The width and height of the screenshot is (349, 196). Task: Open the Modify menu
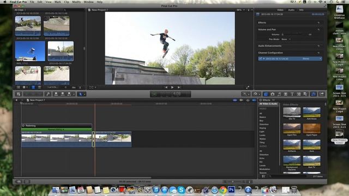coord(76,2)
